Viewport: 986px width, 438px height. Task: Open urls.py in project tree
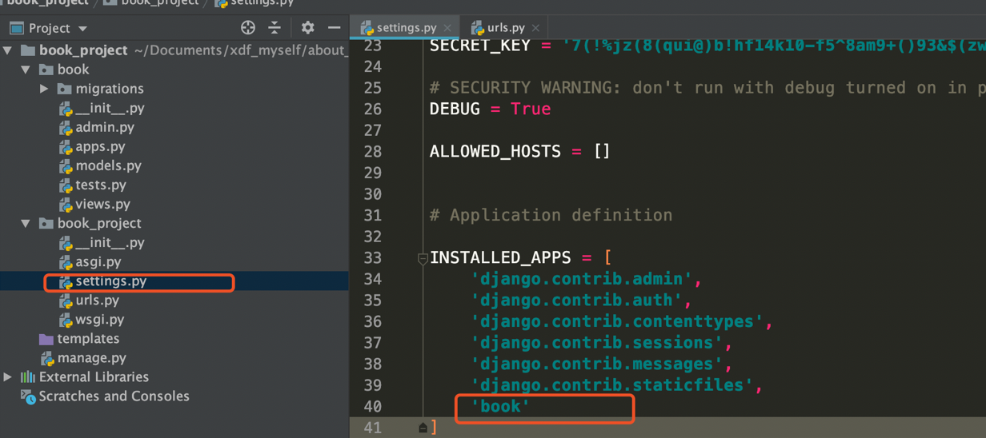[x=97, y=300]
